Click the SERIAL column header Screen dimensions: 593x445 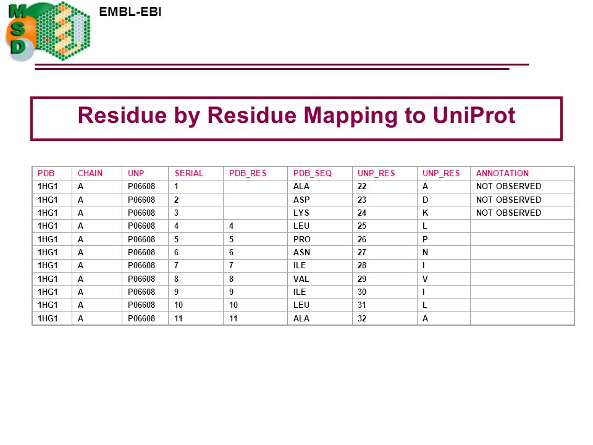[x=189, y=173]
